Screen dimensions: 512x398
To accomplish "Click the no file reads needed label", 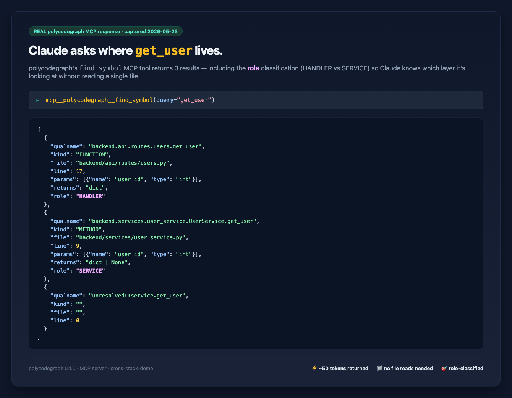I will [x=408, y=369].
